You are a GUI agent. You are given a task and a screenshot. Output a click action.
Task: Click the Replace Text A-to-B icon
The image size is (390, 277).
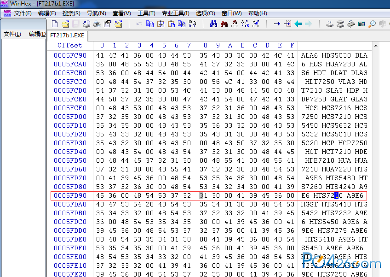245,24
